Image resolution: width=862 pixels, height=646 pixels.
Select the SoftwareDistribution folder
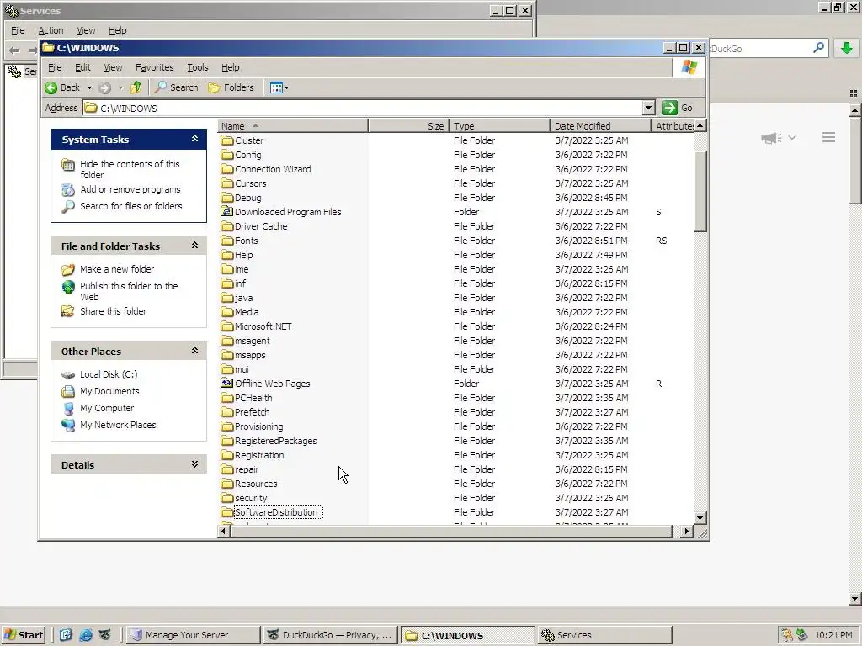[276, 512]
